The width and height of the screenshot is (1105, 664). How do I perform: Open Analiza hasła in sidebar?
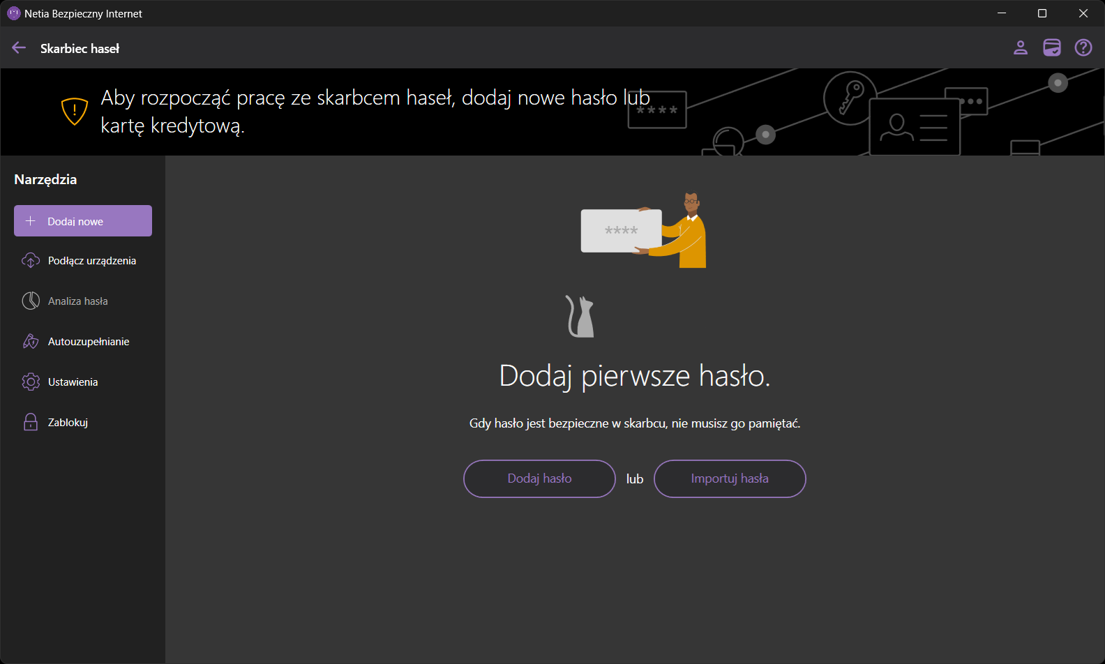point(77,301)
